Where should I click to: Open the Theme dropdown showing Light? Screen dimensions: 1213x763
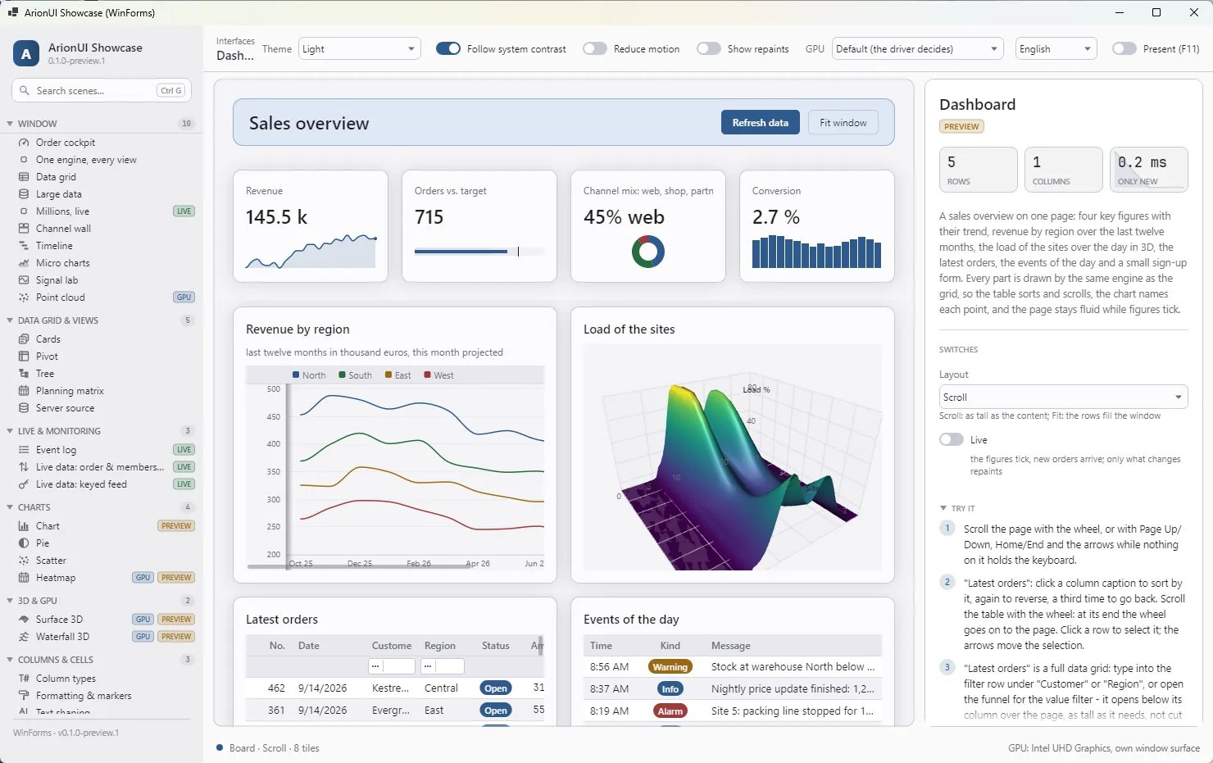point(360,49)
